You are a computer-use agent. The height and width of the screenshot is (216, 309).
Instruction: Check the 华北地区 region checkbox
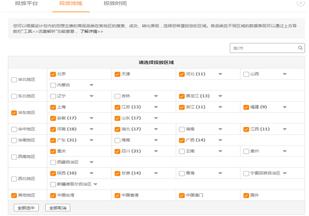coord(14,80)
